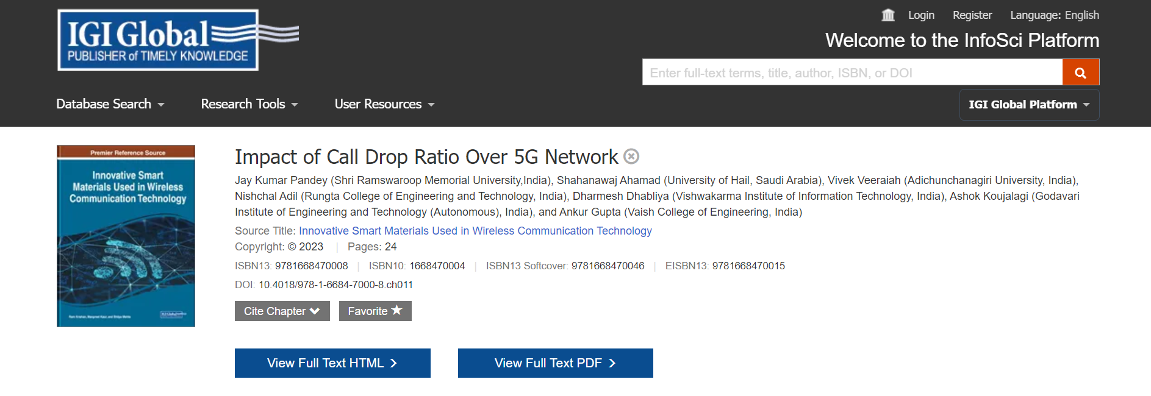Click the orange search magnifier button
This screenshot has height=396, width=1151.
click(1080, 72)
